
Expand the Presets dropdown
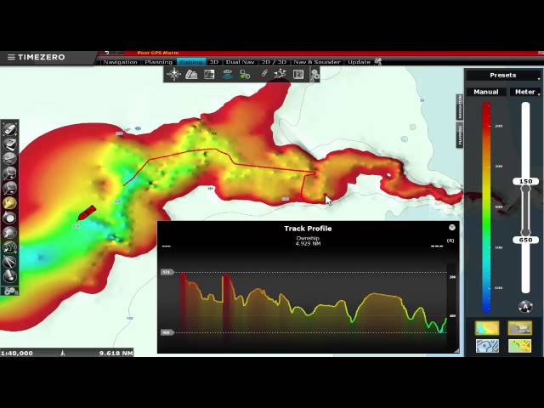502,76
